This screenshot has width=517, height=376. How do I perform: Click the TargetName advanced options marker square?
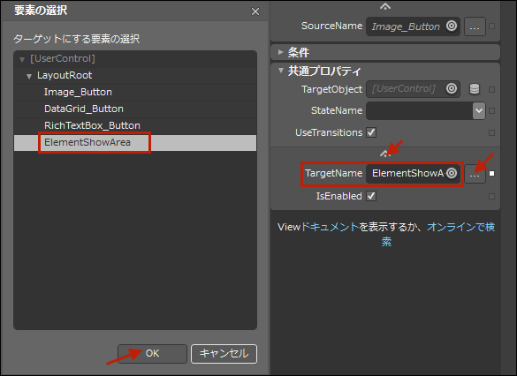pos(491,174)
